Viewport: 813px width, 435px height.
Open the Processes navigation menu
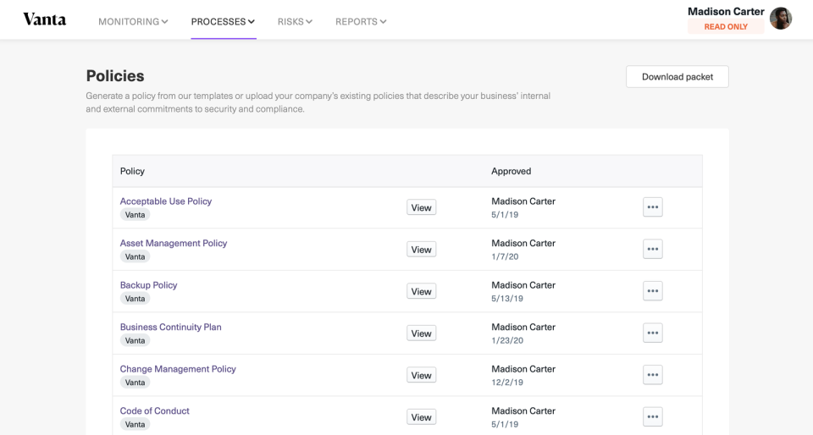coord(223,22)
